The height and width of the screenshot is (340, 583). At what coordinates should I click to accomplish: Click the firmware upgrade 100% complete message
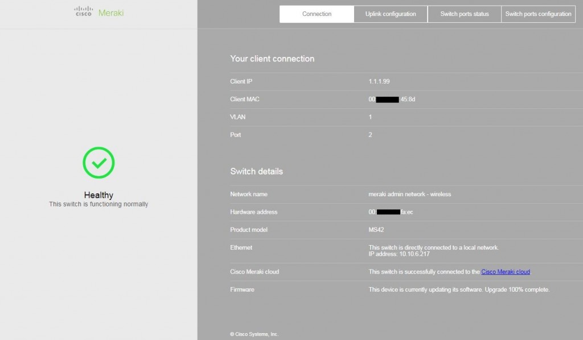[x=459, y=289]
